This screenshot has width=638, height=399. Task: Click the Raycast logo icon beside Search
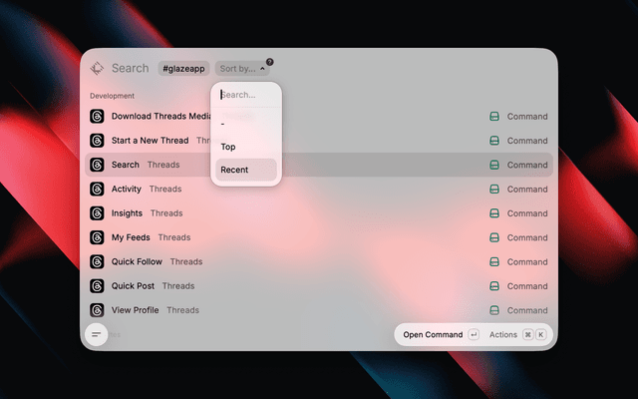pyautogui.click(x=97, y=69)
